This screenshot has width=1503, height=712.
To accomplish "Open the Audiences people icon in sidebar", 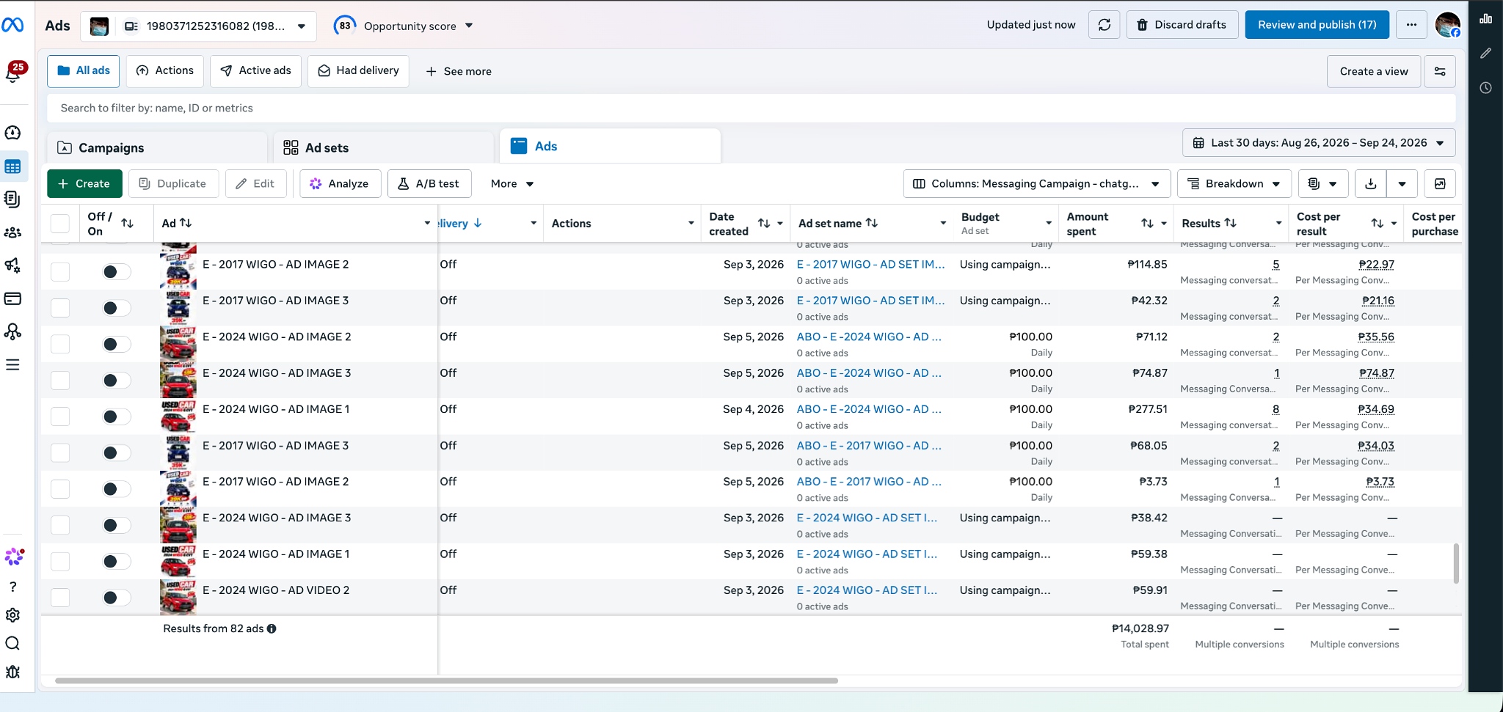I will (12, 232).
